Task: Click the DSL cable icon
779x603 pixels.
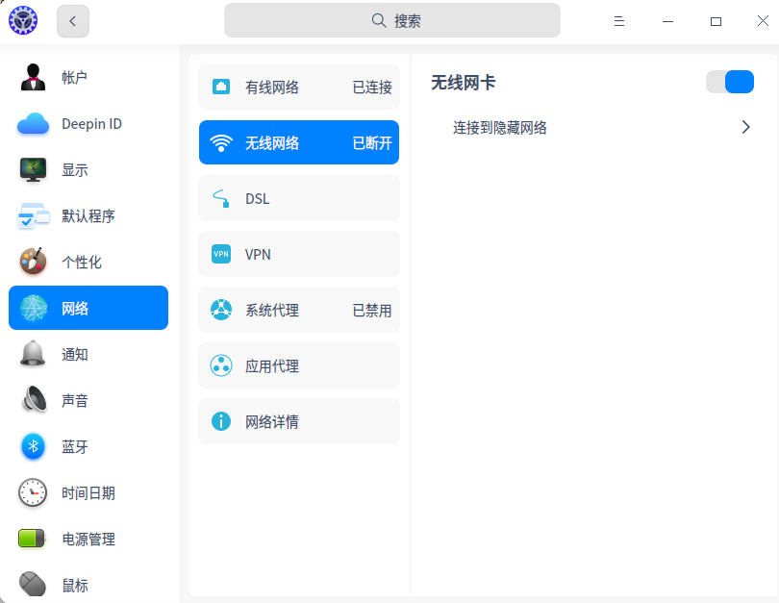Action: pos(221,198)
